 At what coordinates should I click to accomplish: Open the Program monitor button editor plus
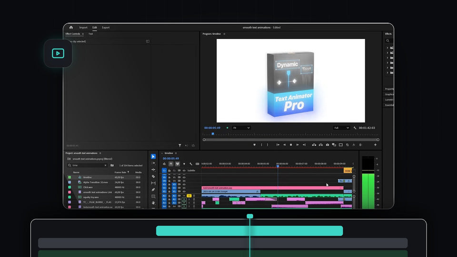[x=376, y=145]
